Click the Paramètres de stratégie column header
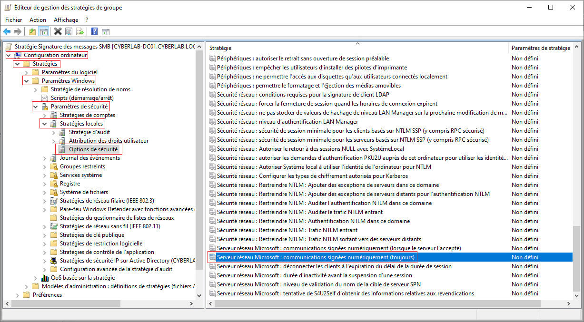Viewport: 584px width, 322px height. tap(540, 48)
